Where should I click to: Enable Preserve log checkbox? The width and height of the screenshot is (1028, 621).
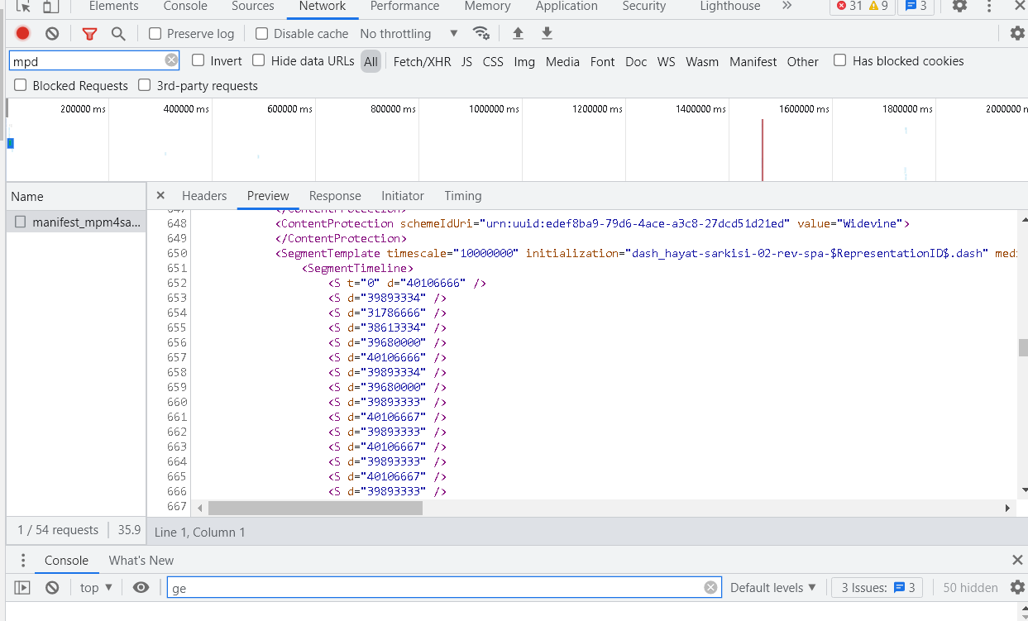155,34
